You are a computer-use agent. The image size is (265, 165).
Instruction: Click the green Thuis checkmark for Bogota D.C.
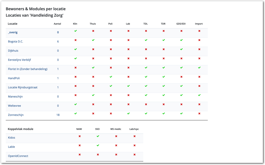tap(93, 40)
